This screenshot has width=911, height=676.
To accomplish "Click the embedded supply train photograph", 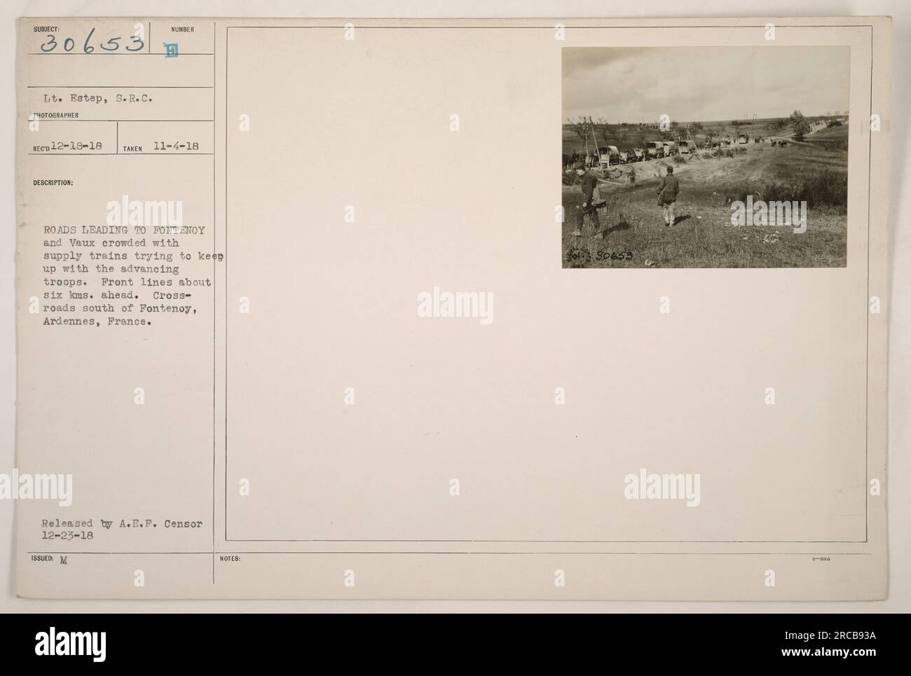I will click(x=705, y=158).
